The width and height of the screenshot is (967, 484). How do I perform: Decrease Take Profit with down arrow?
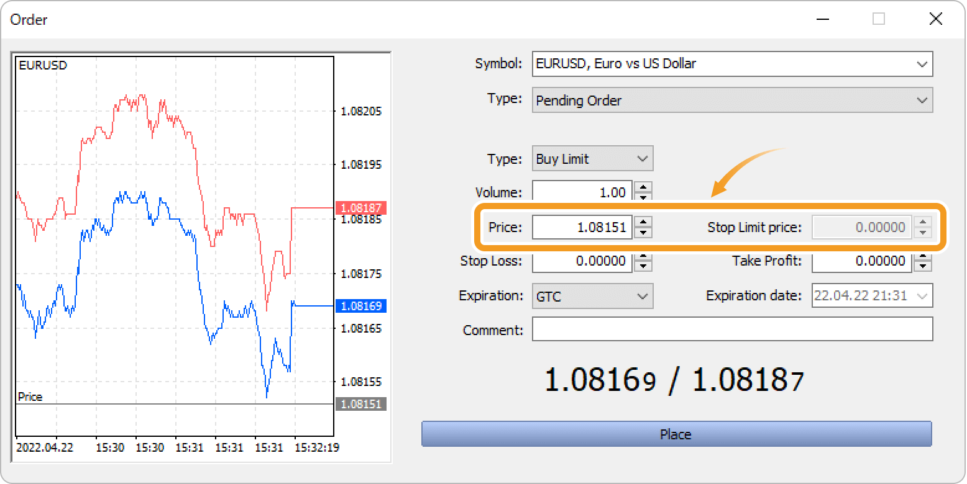(923, 266)
